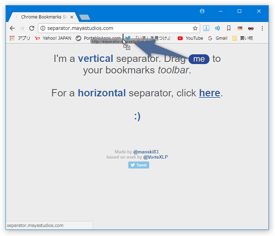Expand the 買い物 bookmarks folder
Image resolution: width=275 pixels, height=236 pixels.
click(x=242, y=38)
